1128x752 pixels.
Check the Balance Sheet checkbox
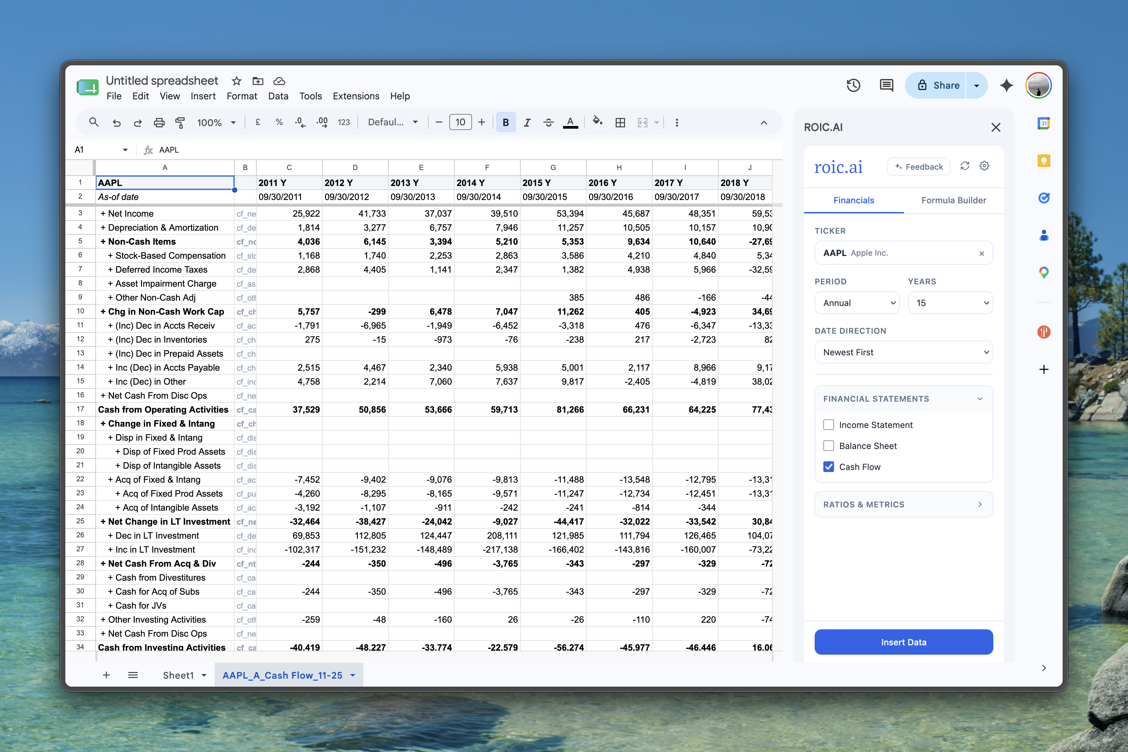(828, 446)
